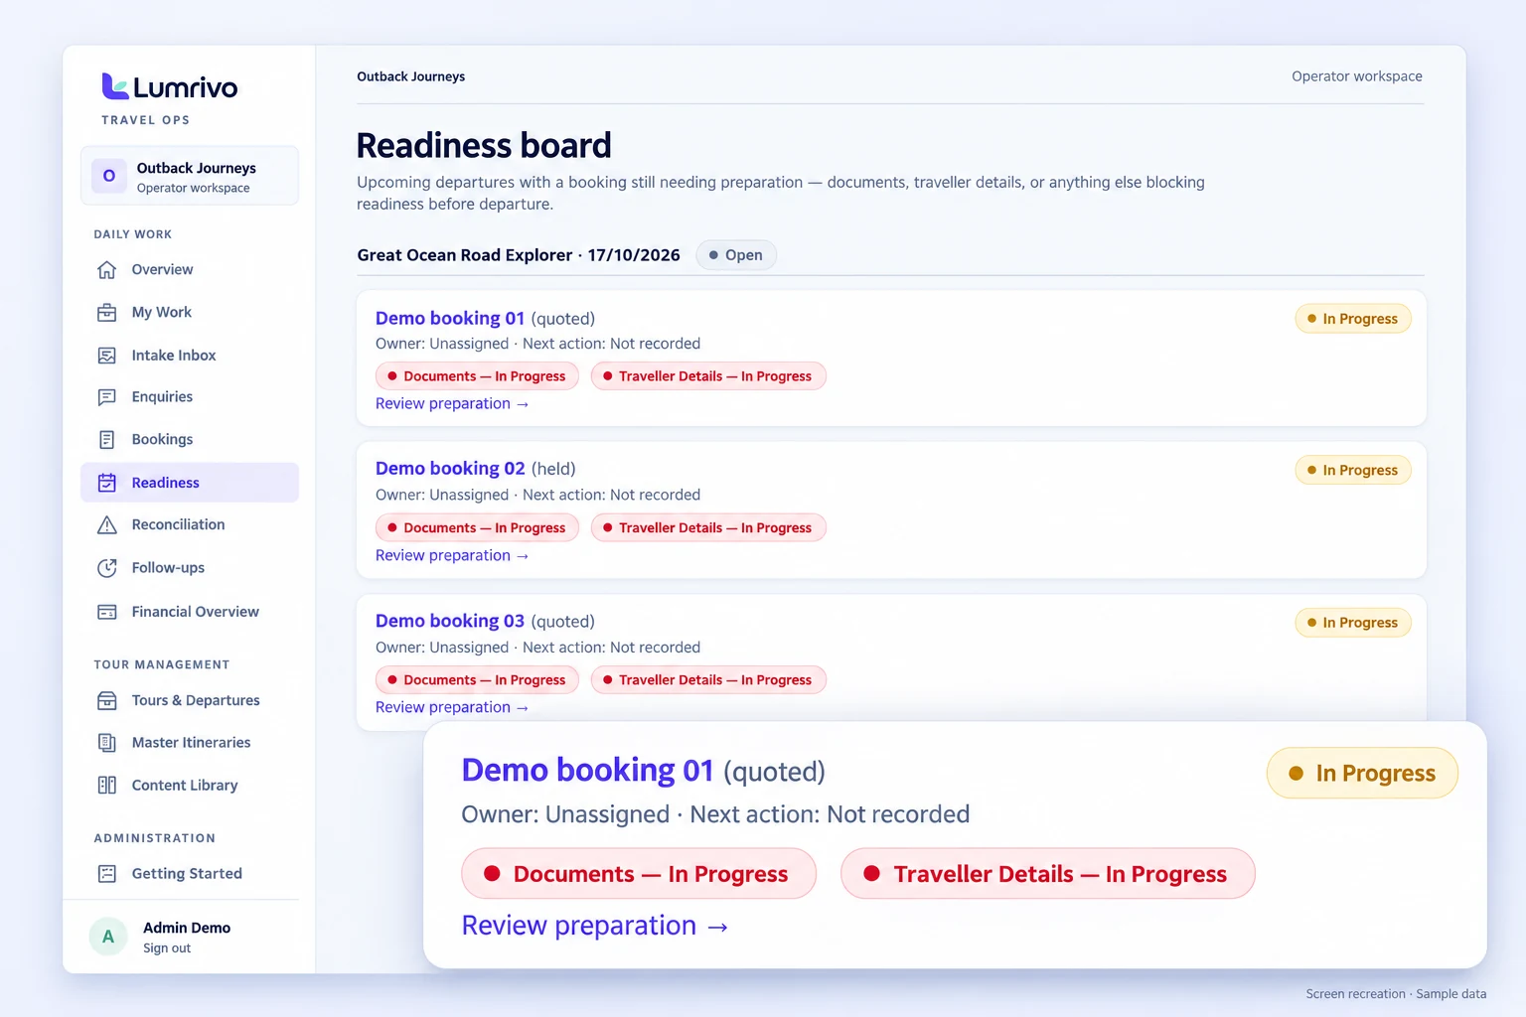
Task: Review preparation for Demo booking 02
Action: [x=452, y=555]
